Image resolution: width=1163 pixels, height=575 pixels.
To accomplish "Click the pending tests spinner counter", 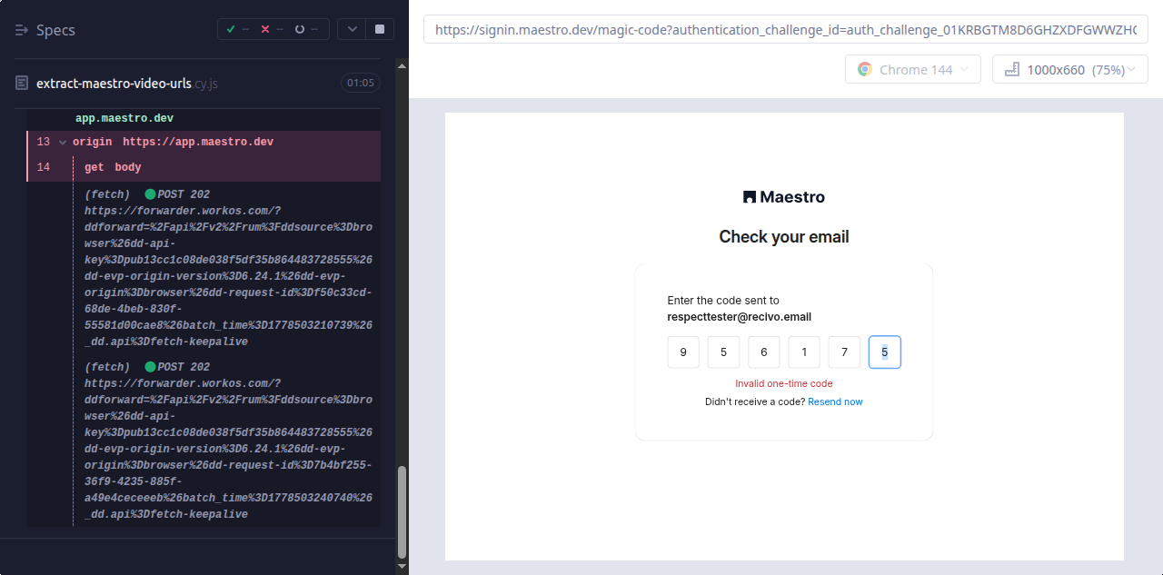I will tap(305, 29).
